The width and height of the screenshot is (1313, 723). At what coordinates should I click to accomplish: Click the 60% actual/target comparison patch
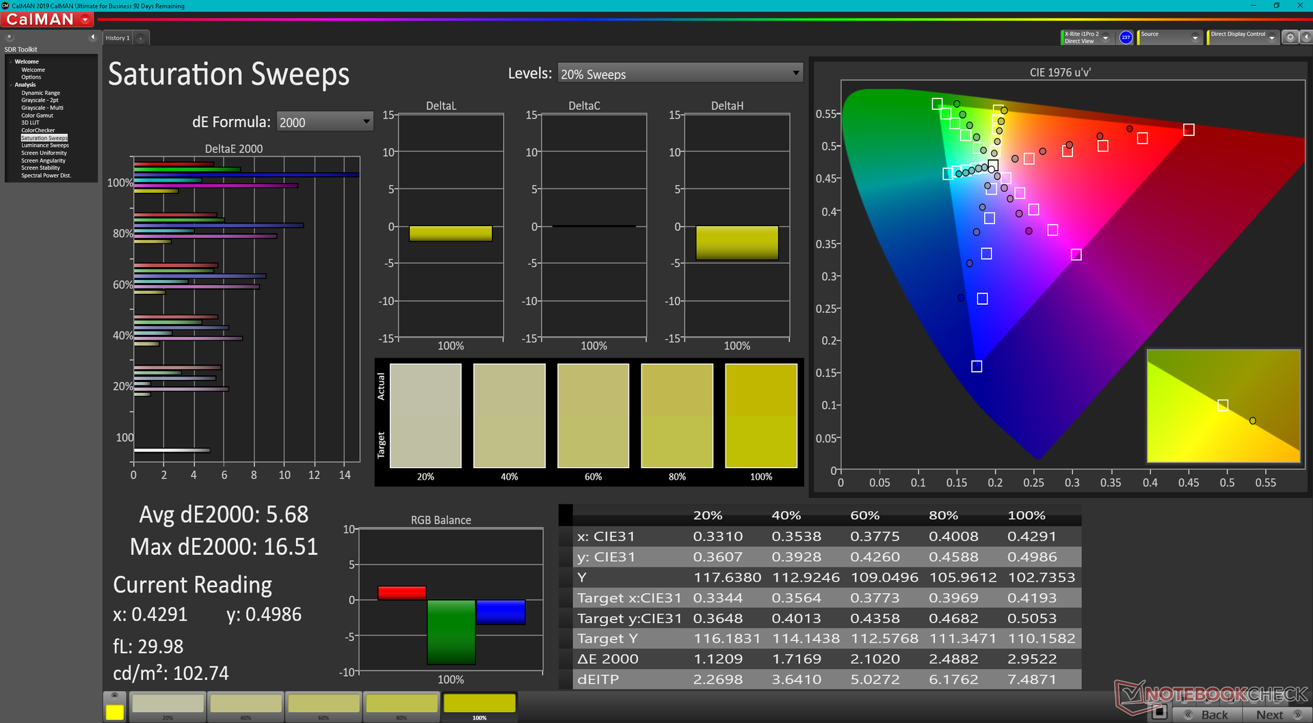click(593, 415)
